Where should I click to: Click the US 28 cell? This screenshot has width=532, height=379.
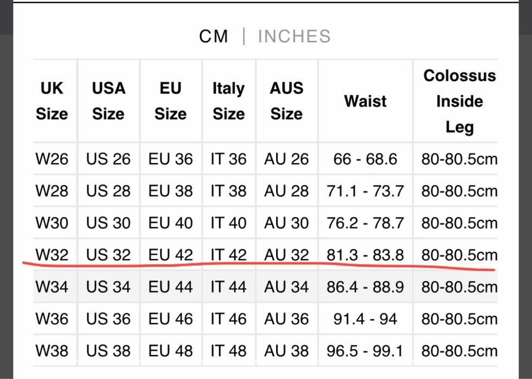108,191
